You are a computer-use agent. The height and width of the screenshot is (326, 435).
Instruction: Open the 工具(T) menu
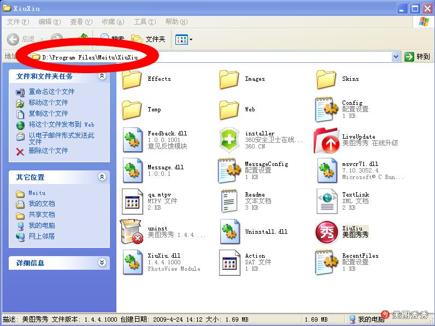click(x=145, y=22)
